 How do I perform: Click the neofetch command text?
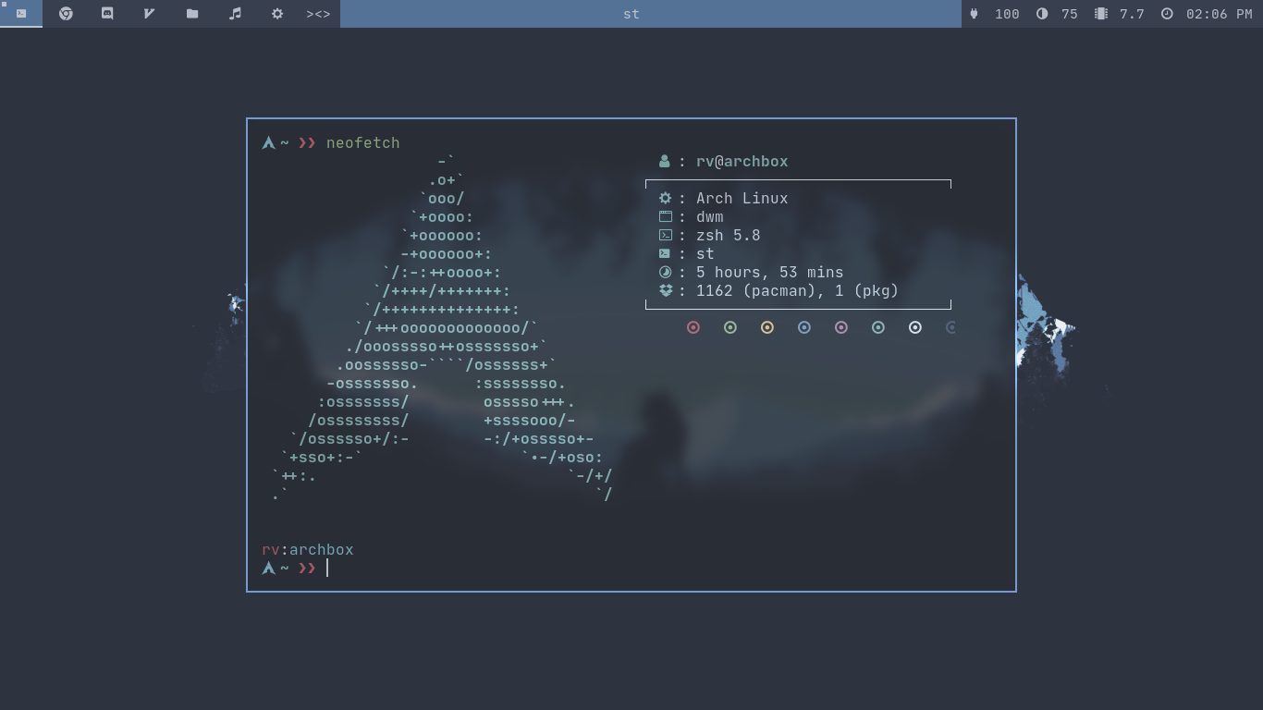point(363,142)
